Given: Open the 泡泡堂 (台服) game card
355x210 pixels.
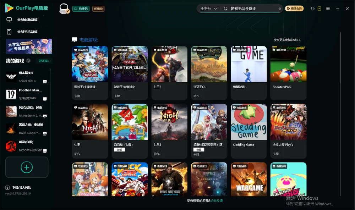Looking at the screenshot, I should click(x=130, y=131).
